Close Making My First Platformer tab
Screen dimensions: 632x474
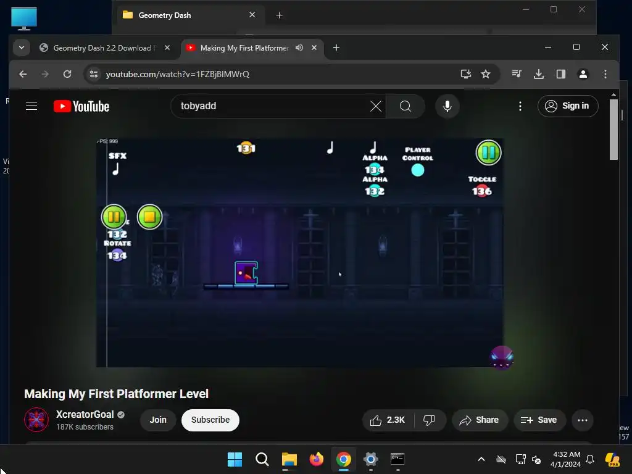314,48
